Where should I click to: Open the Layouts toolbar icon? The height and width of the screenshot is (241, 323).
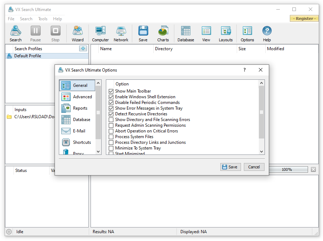coord(226,33)
